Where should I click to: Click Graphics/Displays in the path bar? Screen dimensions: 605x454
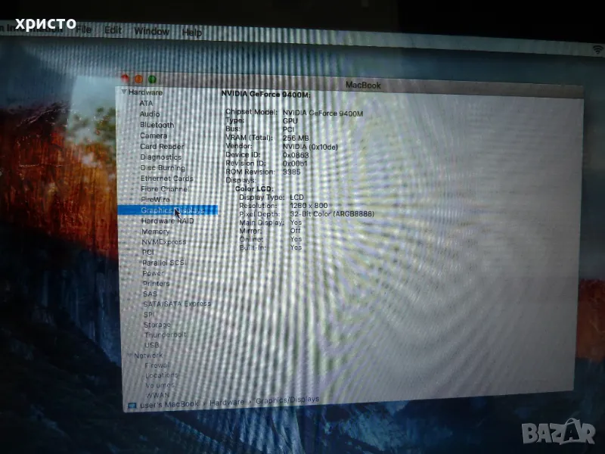coord(287,400)
